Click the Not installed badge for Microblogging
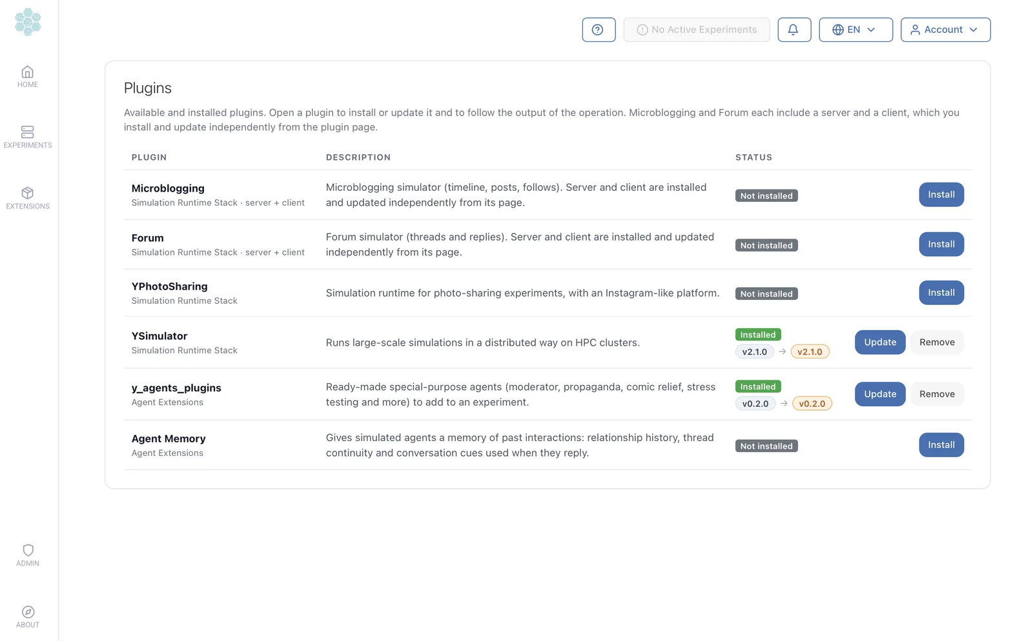This screenshot has height=641, width=1033. click(x=766, y=195)
